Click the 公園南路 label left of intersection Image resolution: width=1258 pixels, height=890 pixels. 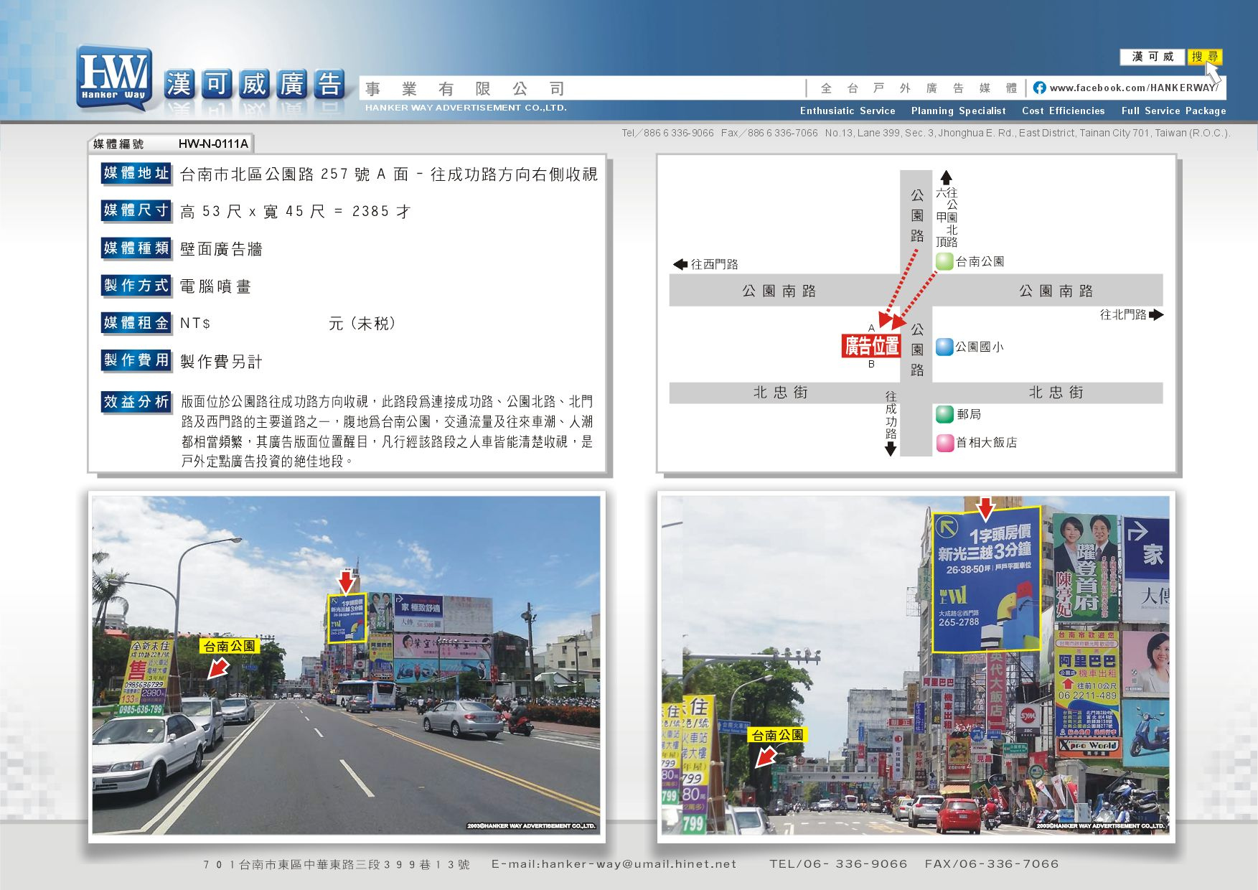(779, 291)
